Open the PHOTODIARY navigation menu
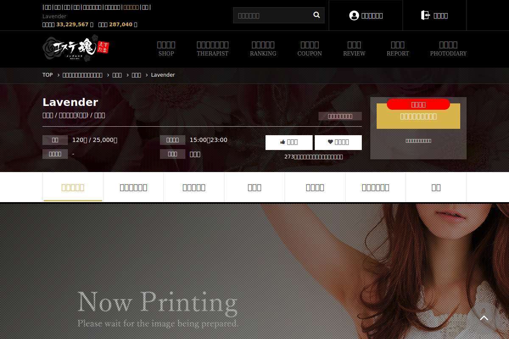This screenshot has height=339, width=509. [448, 49]
